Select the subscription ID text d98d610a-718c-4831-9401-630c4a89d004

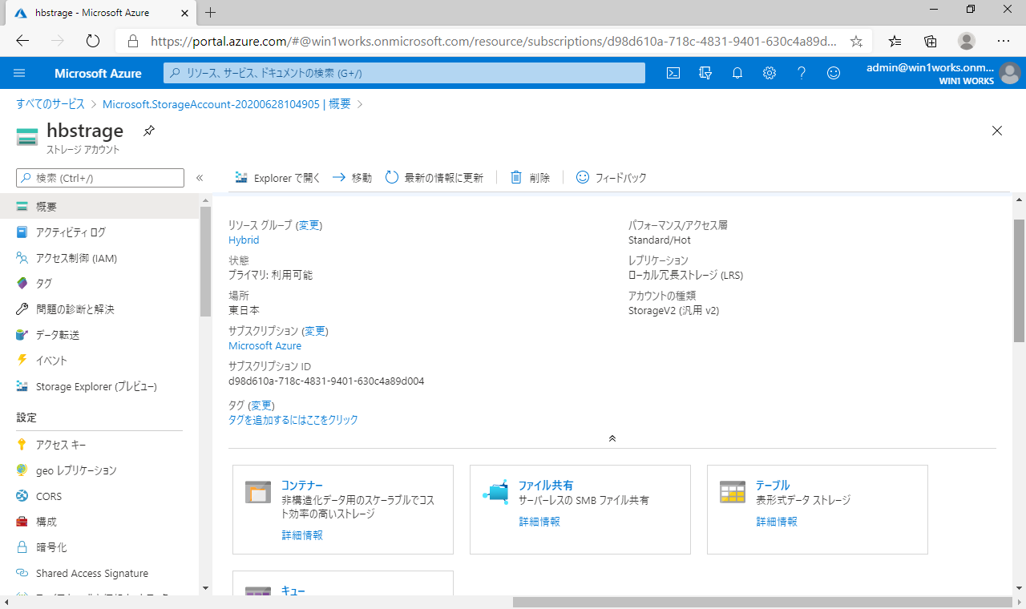pos(326,381)
